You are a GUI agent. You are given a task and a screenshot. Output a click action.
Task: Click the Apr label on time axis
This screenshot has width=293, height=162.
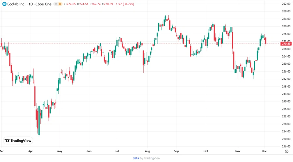31,151
